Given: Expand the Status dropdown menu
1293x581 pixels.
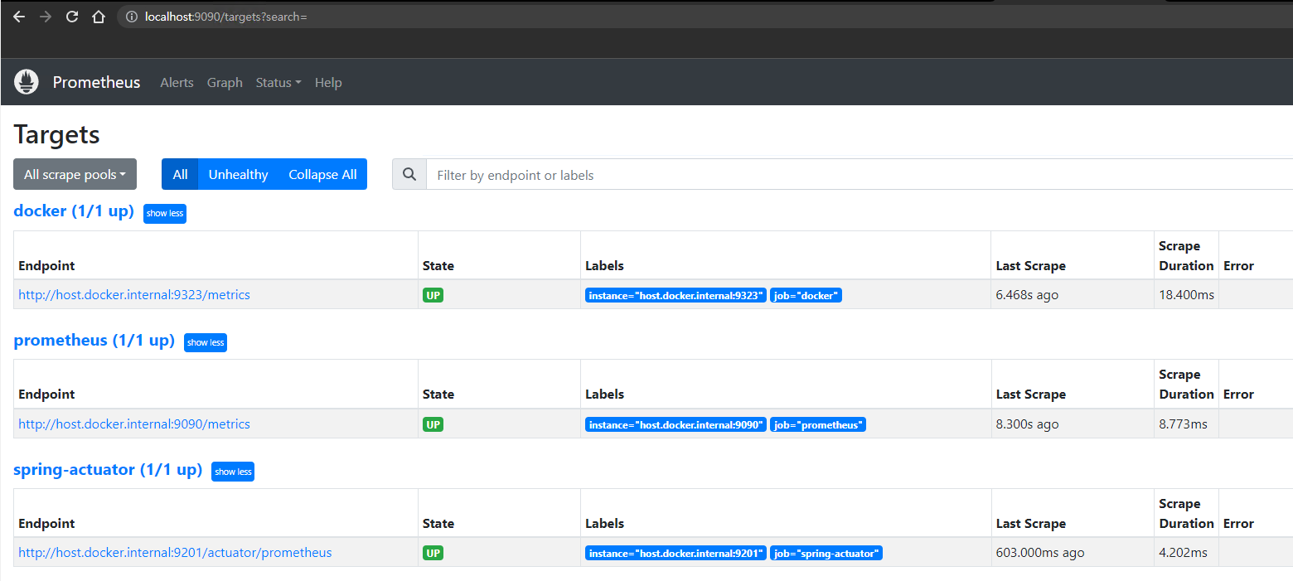Looking at the screenshot, I should click(278, 82).
